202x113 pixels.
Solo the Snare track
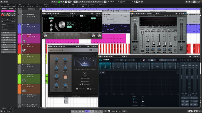tap(25, 85)
